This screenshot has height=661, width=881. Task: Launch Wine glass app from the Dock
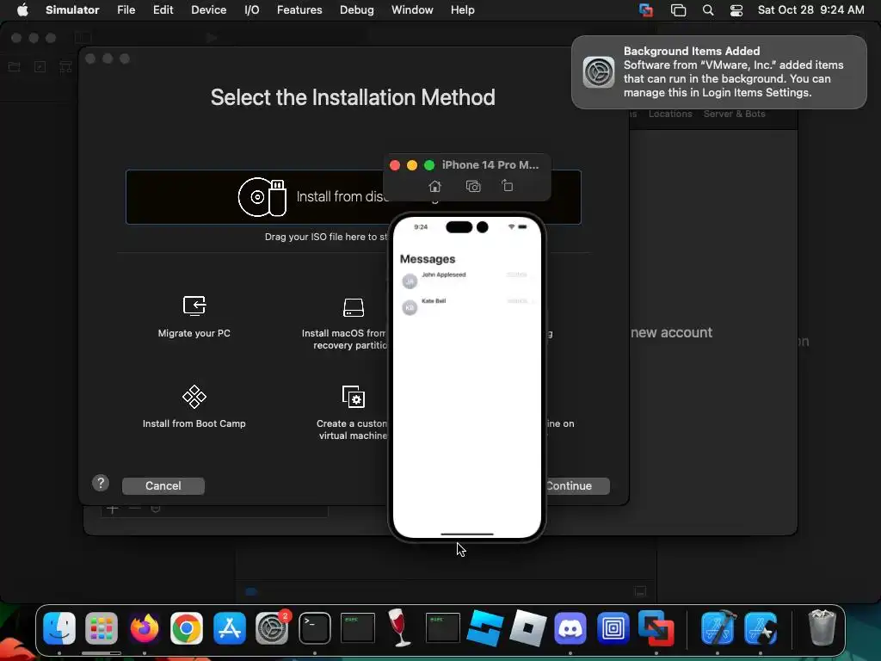pos(399,627)
